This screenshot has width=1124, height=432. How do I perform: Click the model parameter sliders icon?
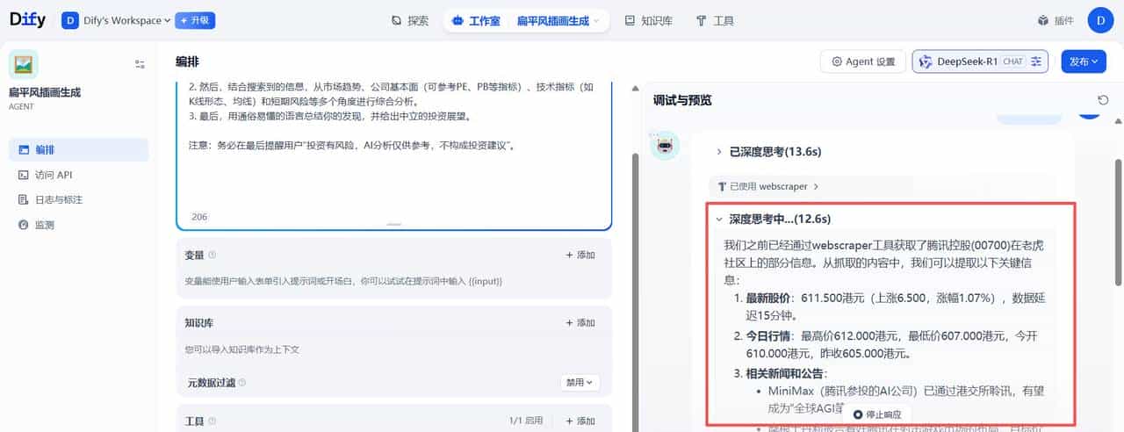1036,61
